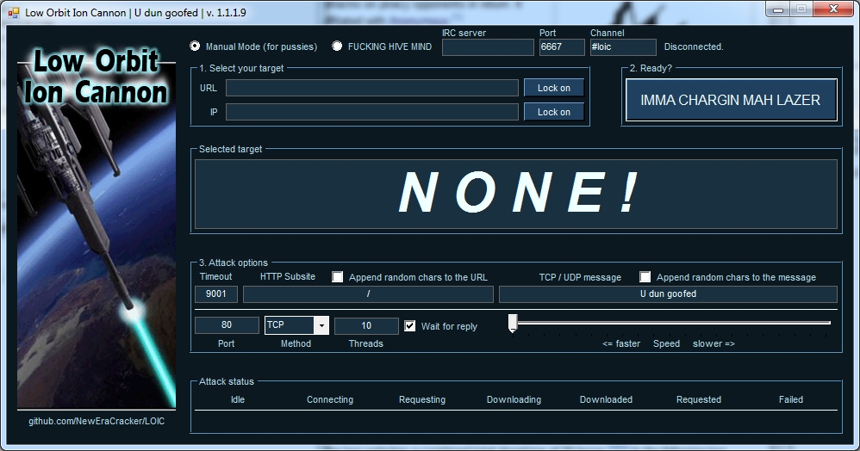Minimize the LOIC window
860x451 pixels.
(x=778, y=9)
